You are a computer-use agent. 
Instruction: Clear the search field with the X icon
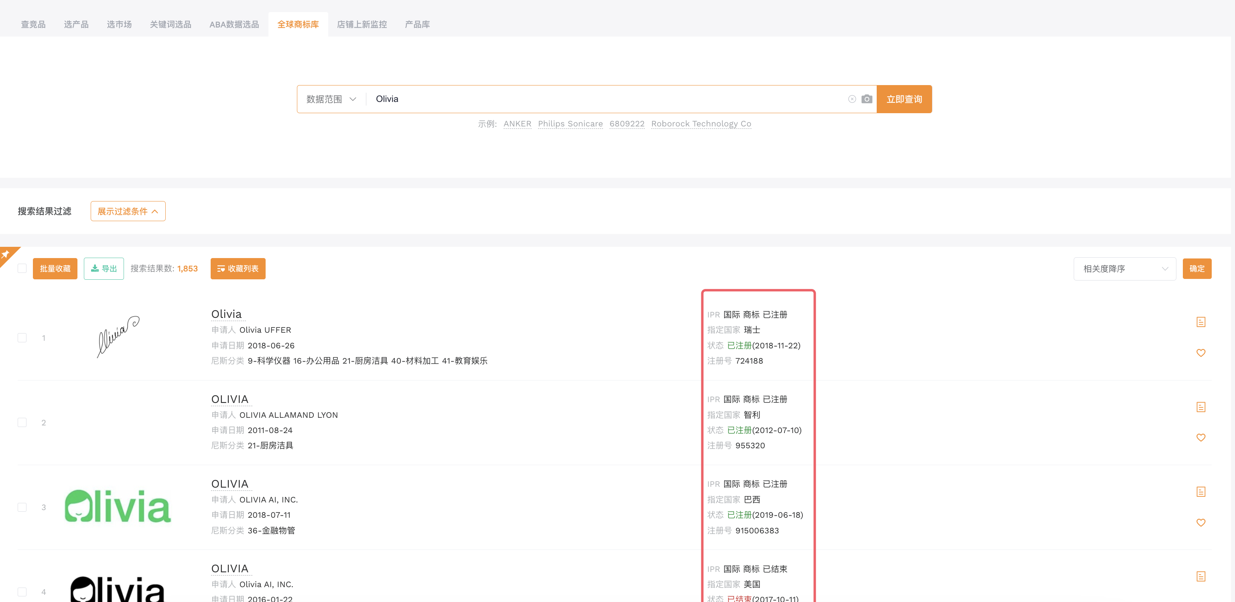(852, 99)
